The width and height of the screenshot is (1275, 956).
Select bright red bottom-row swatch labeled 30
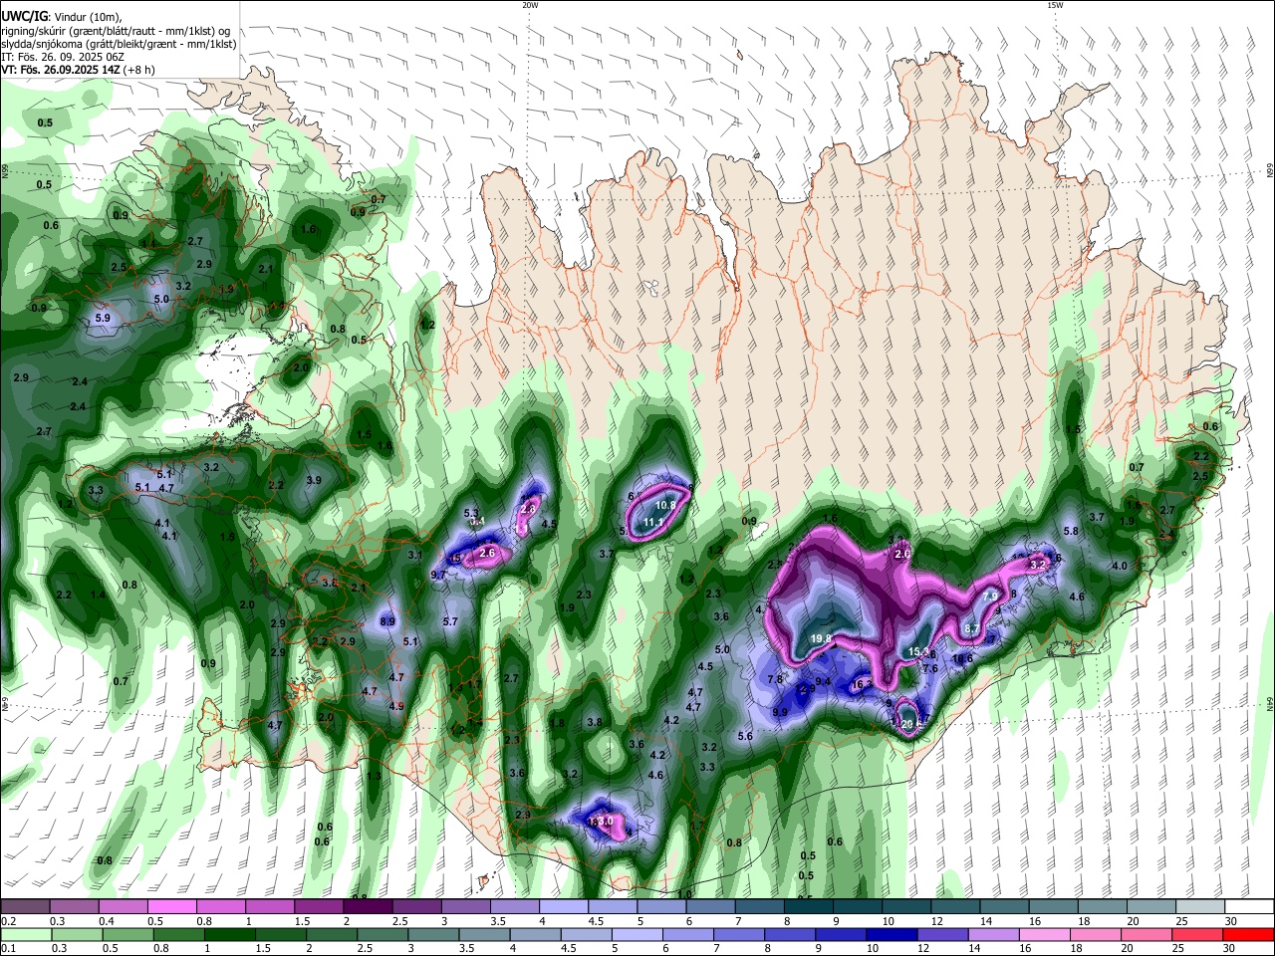point(1247,934)
